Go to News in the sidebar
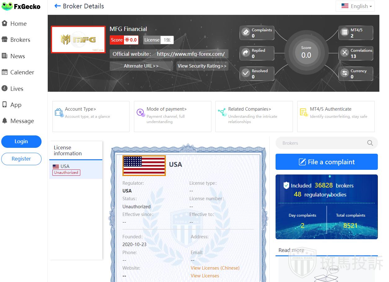Viewport: 389px width, 282px height. tap(17, 56)
